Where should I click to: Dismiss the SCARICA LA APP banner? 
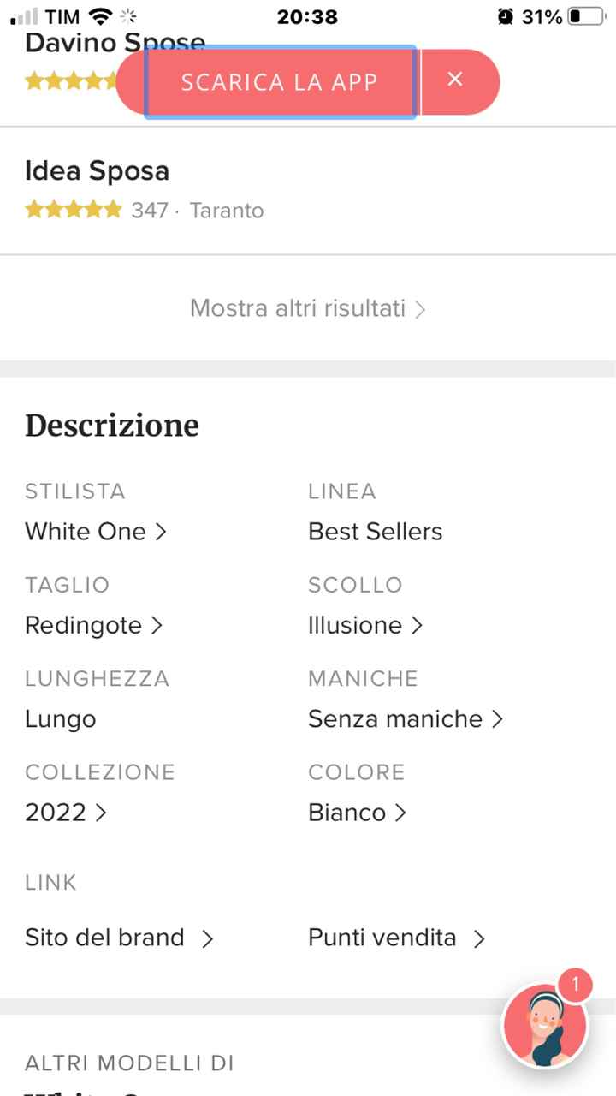pyautogui.click(x=455, y=79)
